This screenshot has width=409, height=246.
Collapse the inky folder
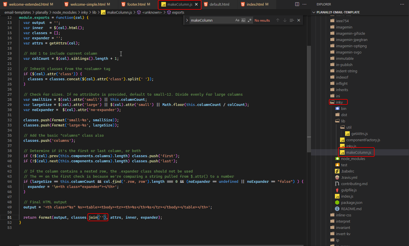pyautogui.click(x=339, y=102)
